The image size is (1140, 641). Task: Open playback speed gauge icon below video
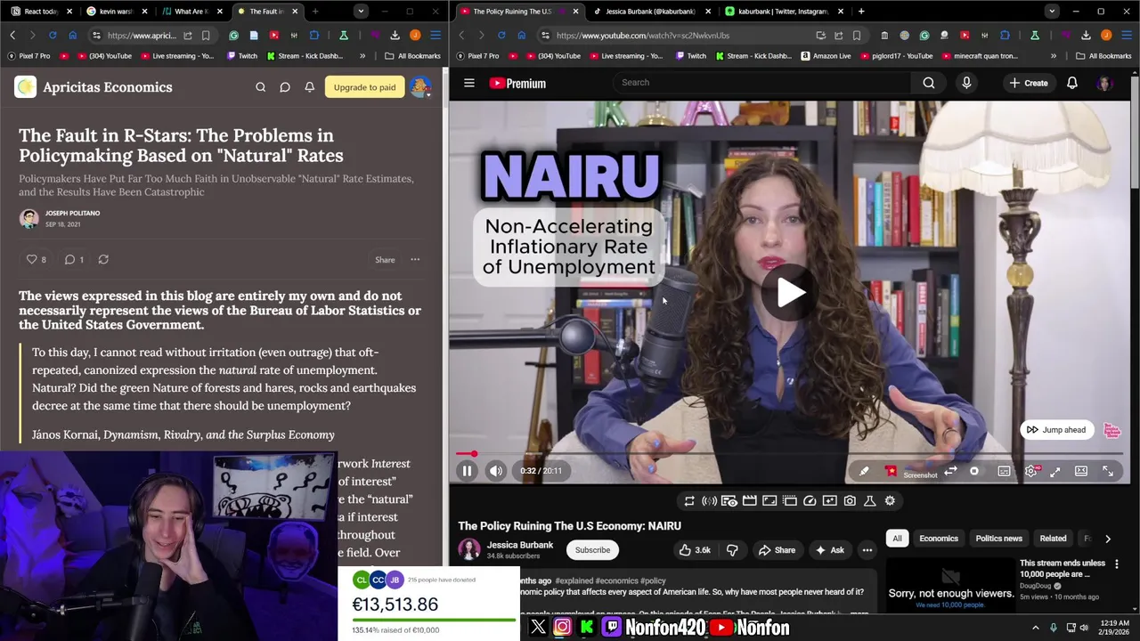pos(810,500)
